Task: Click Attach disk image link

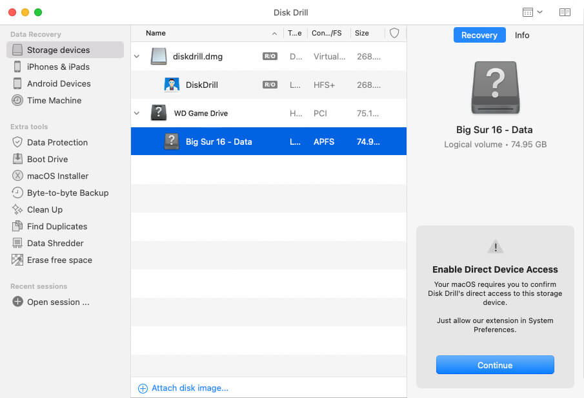Action: pyautogui.click(x=190, y=388)
